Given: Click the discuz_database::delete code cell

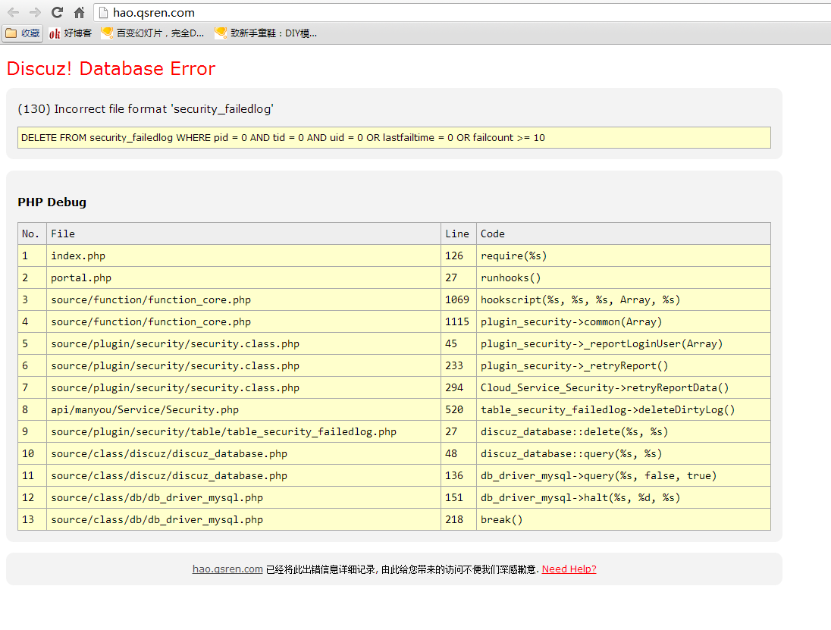Looking at the screenshot, I should pyautogui.click(x=623, y=432).
